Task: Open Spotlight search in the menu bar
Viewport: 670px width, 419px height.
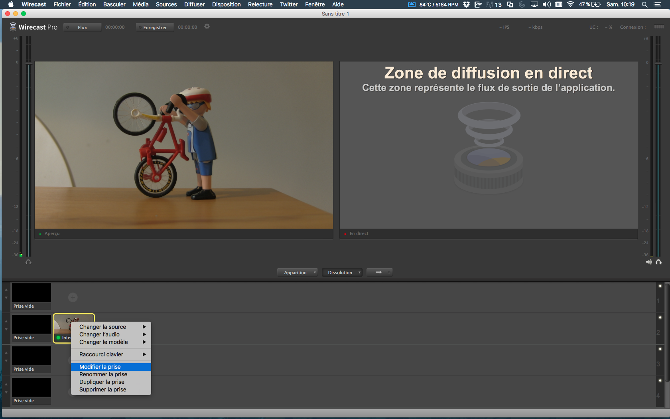Action: [644, 4]
